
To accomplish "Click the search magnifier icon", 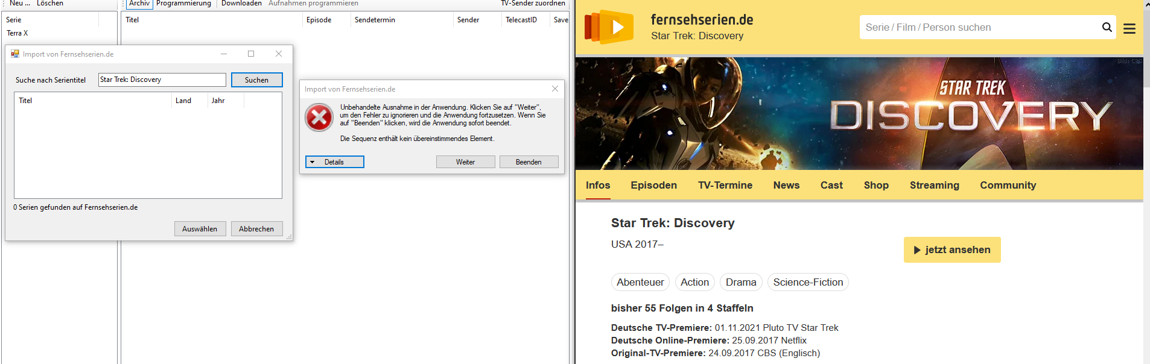I will 1107,27.
